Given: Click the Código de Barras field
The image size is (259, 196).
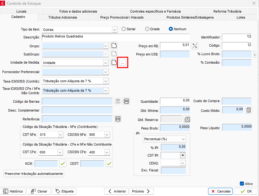Looking at the screenshot, I should point(77,101).
